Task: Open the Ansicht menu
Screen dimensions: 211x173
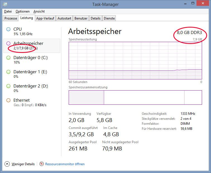Action: point(39,11)
